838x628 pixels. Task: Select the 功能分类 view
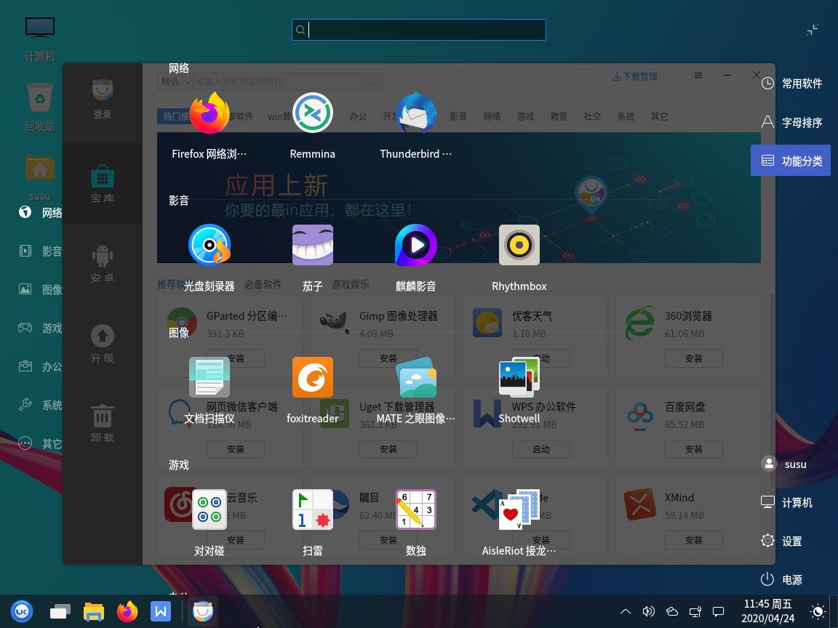791,160
